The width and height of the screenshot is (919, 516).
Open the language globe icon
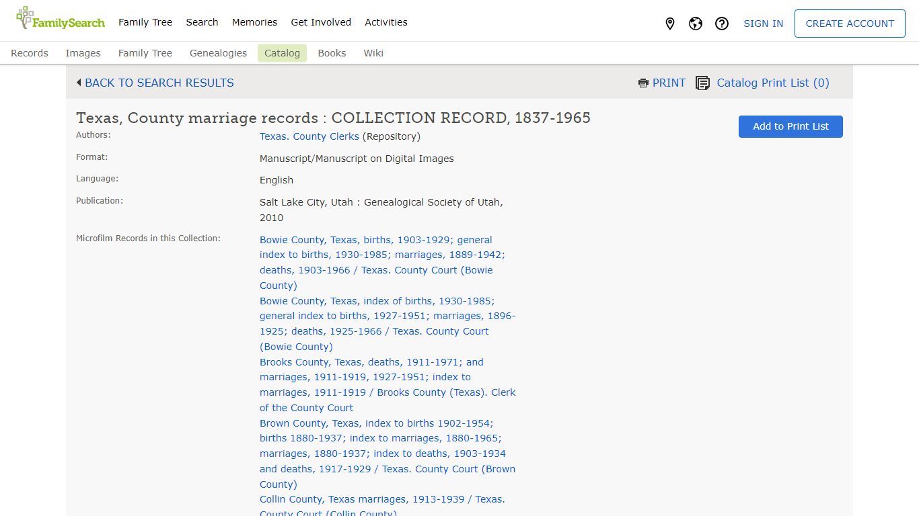click(x=696, y=24)
